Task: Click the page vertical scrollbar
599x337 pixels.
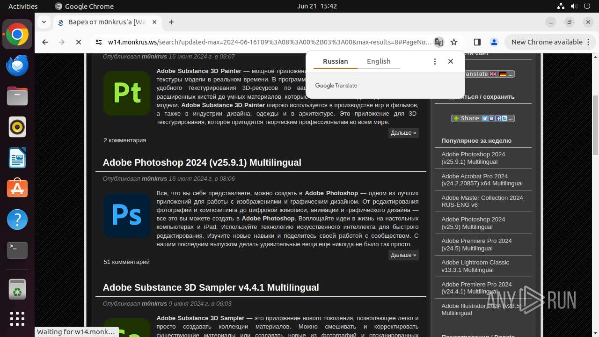Action: tap(595, 125)
